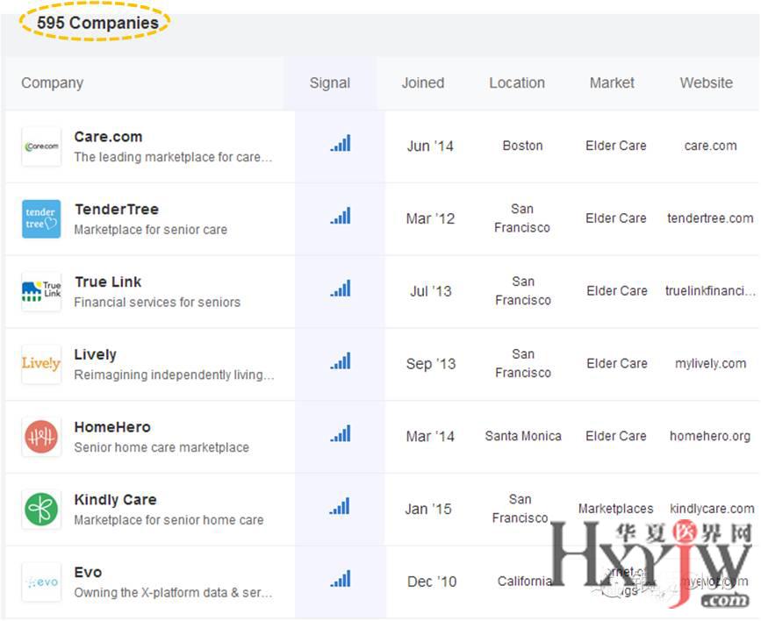This screenshot has width=761, height=621.
Task: Click the Mar '14 joined date
Action: 430,437
